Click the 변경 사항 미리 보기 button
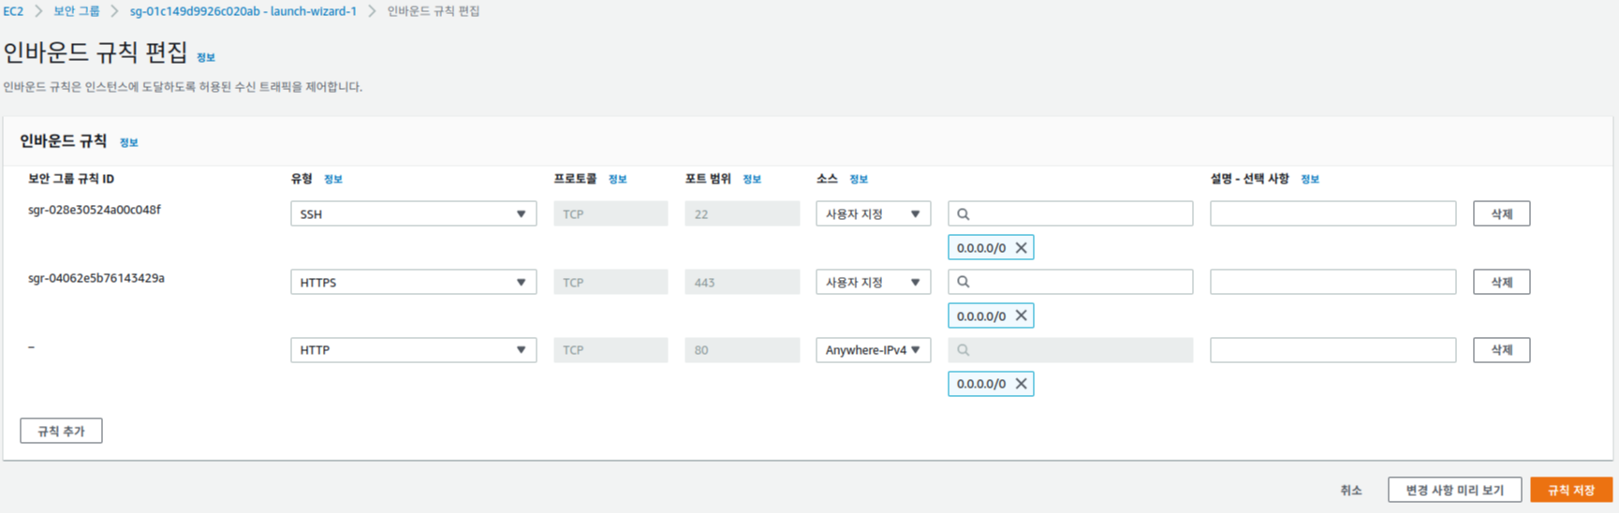The width and height of the screenshot is (1619, 513). pos(1454,491)
